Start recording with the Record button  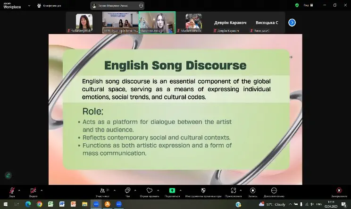click(x=252, y=191)
